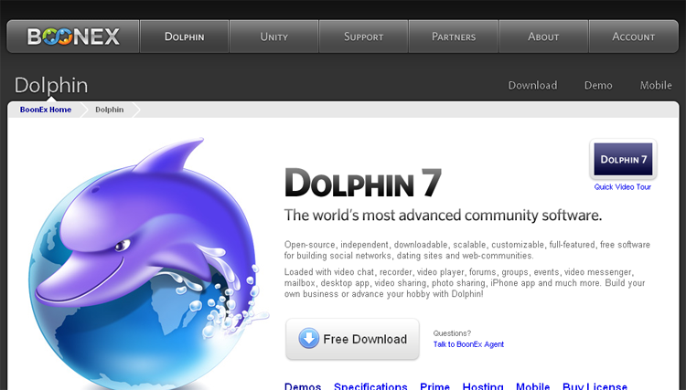Click the Dolphin breadcrumb item
This screenshot has width=686, height=390.
pyautogui.click(x=110, y=110)
